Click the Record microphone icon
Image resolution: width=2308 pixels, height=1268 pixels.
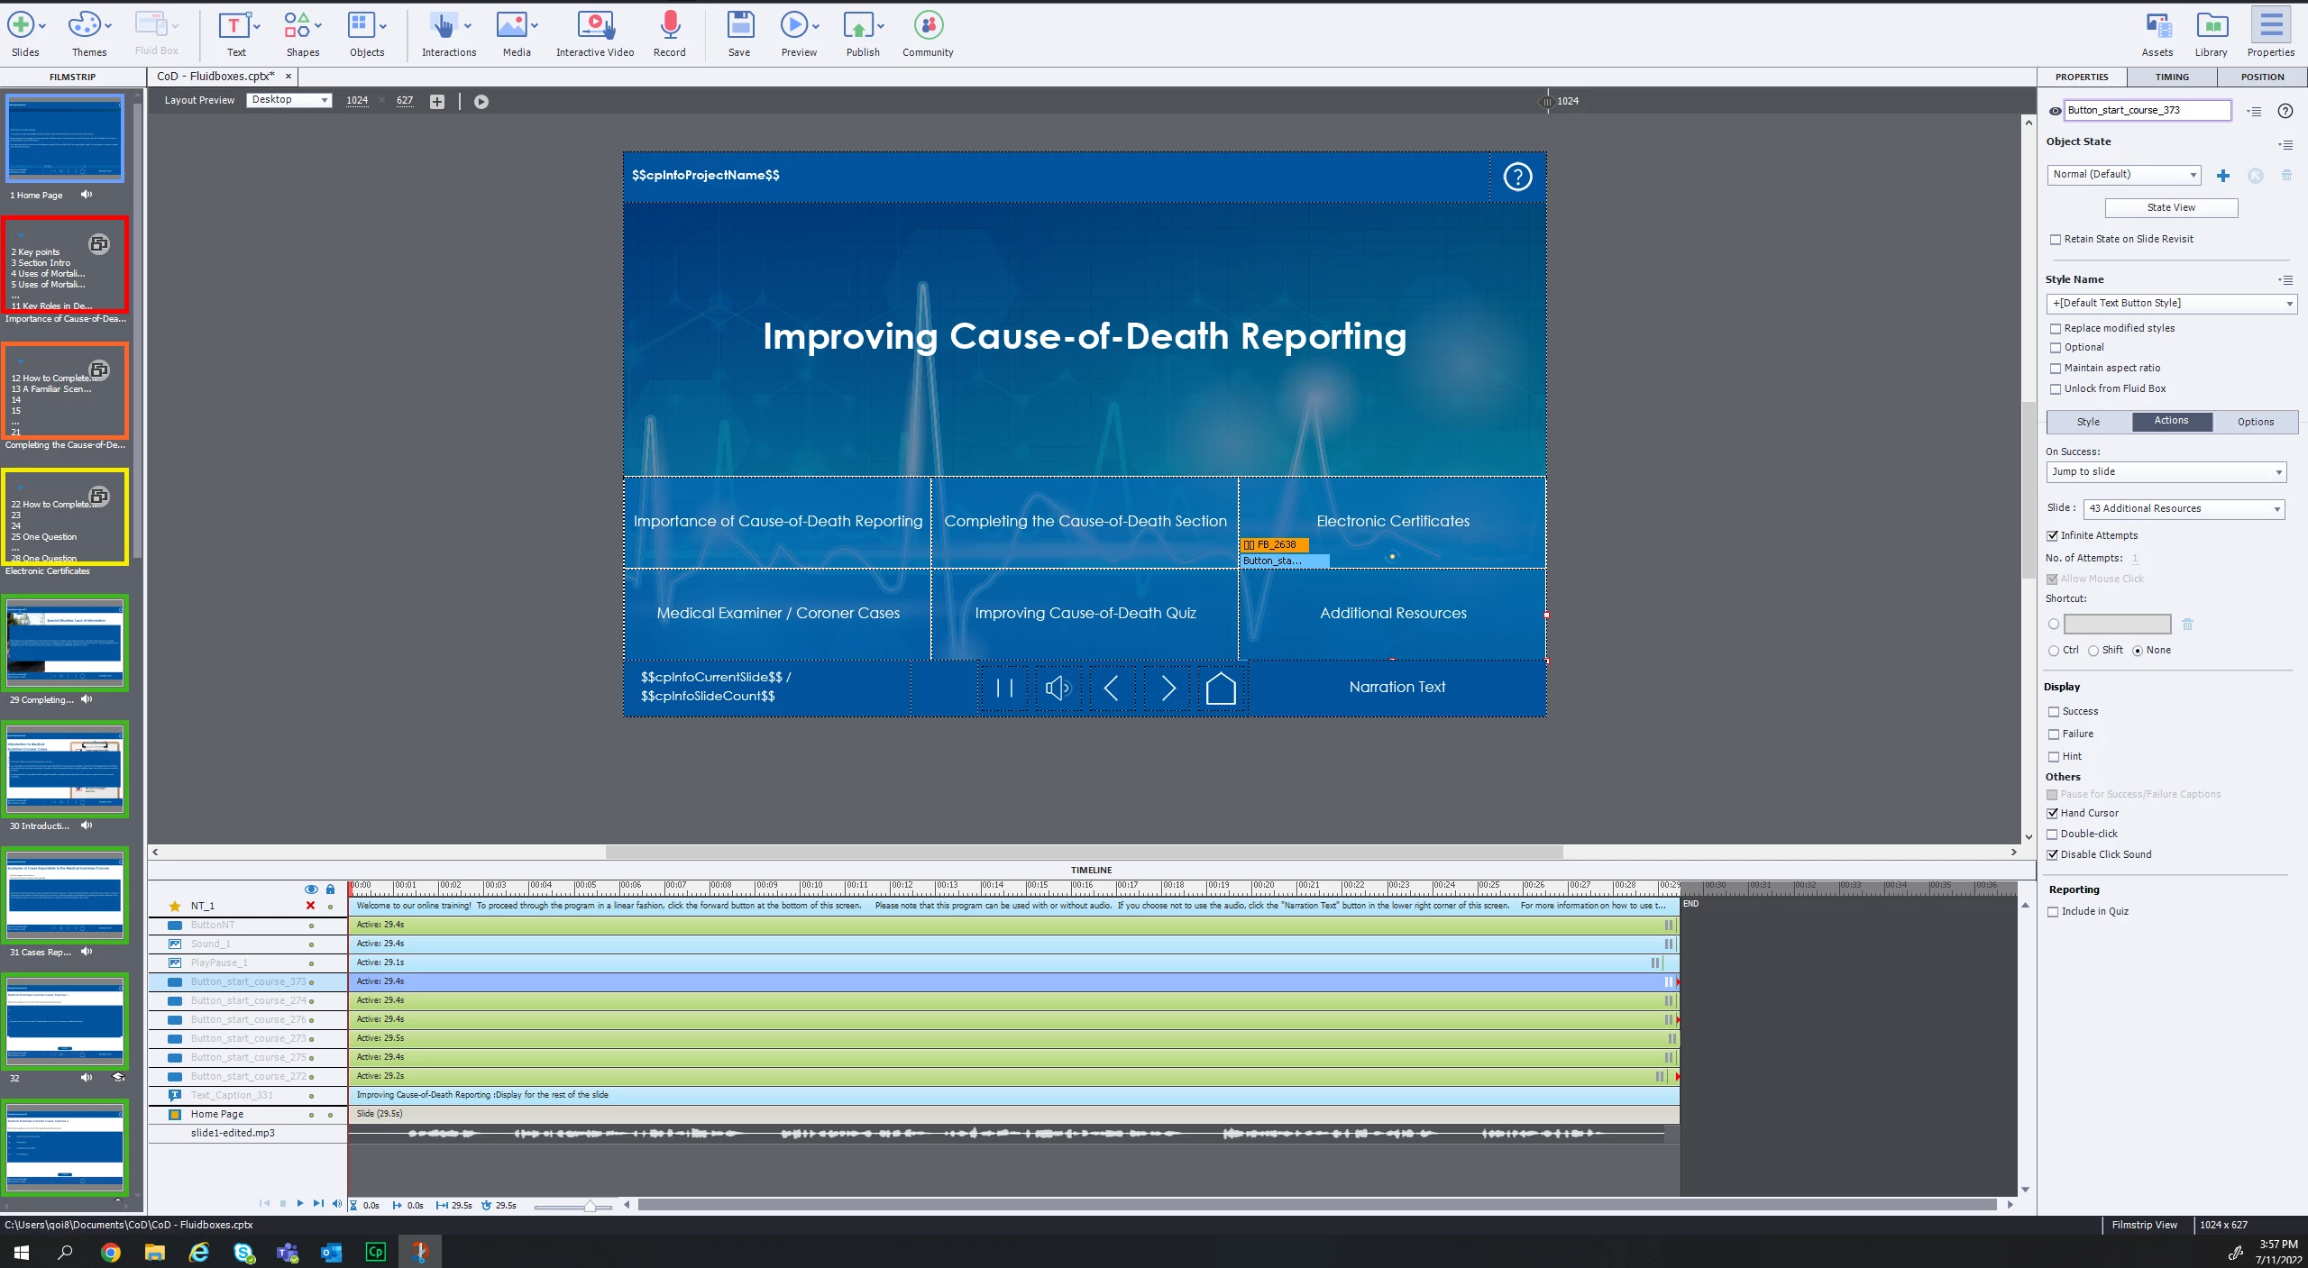click(x=669, y=27)
